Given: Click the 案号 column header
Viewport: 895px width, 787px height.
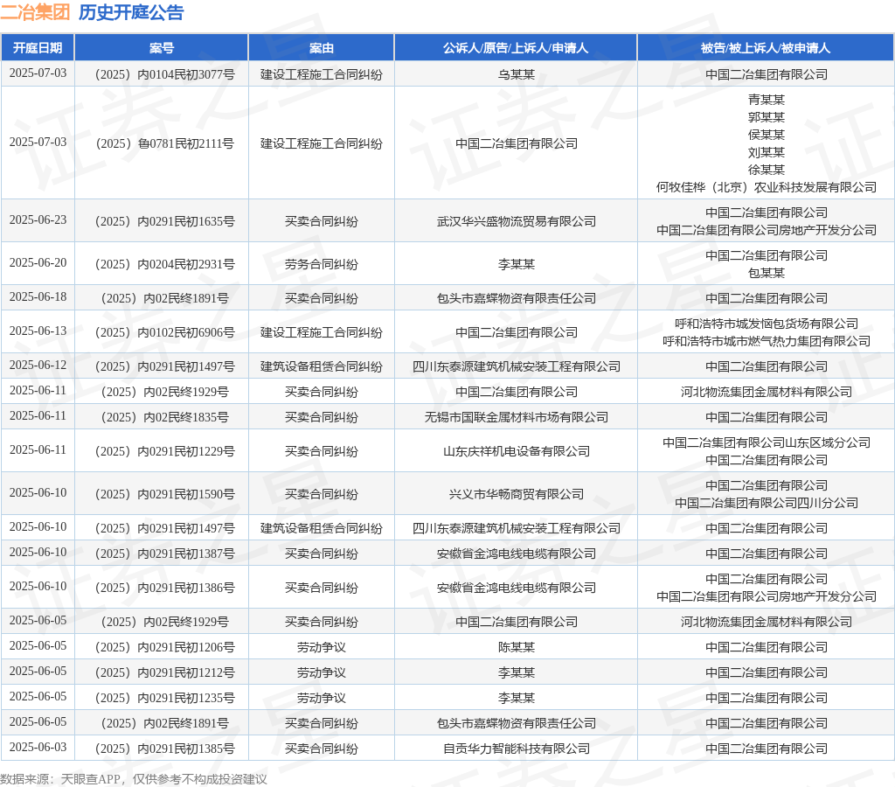Looking at the screenshot, I should tap(162, 48).
